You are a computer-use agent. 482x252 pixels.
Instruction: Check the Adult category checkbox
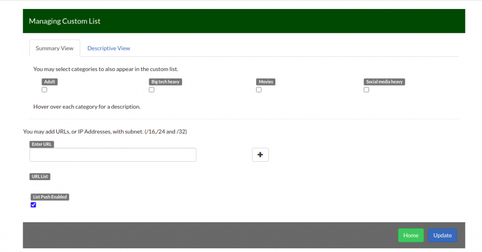(x=44, y=90)
